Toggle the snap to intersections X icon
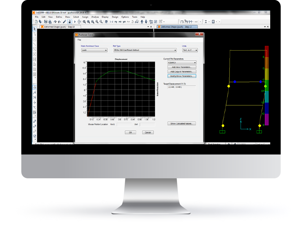The height and width of the screenshot is (231, 302). (34, 97)
